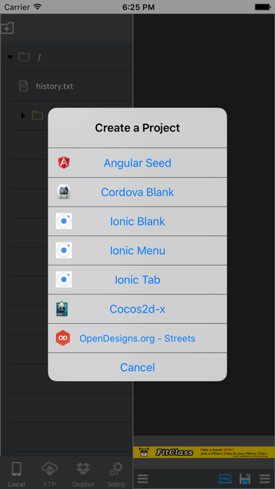This screenshot has height=489, width=275.
Task: Create a Cocos2d-x project
Action: click(137, 309)
